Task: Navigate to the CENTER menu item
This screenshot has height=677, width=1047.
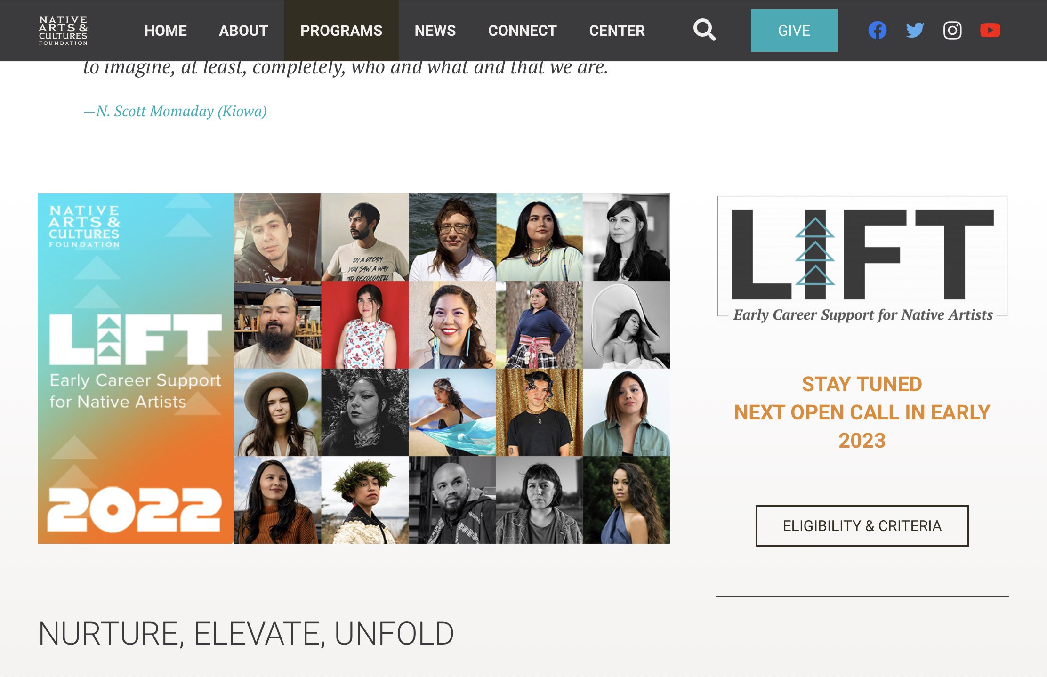Action: [617, 31]
